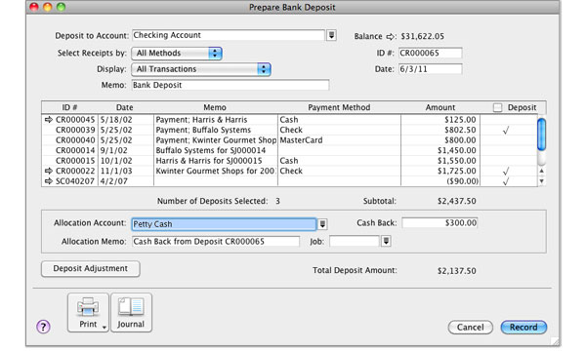
Task: Click the zoom arrow beside SC040207
Action: coord(49,181)
